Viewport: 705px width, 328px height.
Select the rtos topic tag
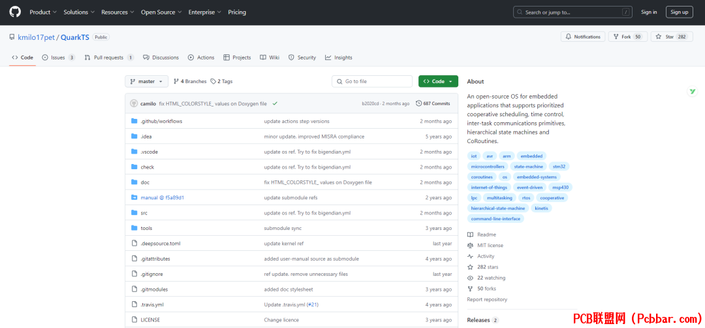[525, 198]
